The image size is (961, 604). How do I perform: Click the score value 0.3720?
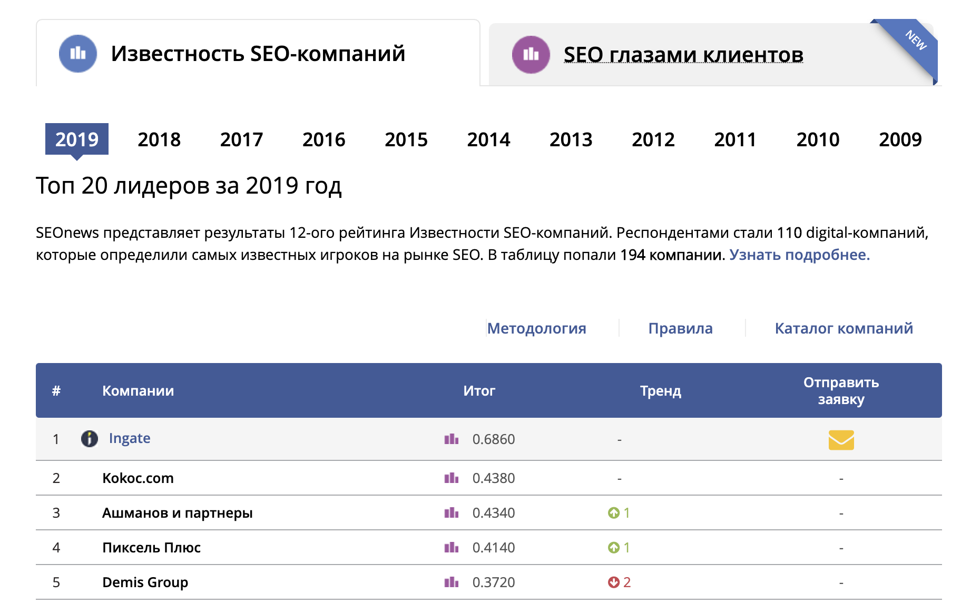point(494,582)
